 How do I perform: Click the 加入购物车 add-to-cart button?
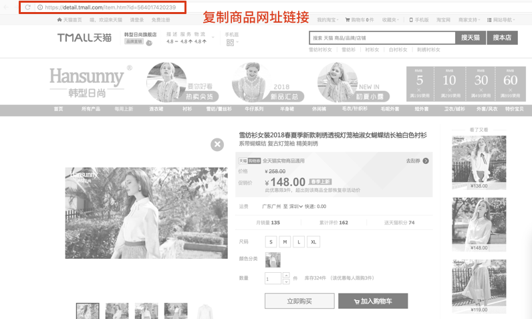coord(373,301)
